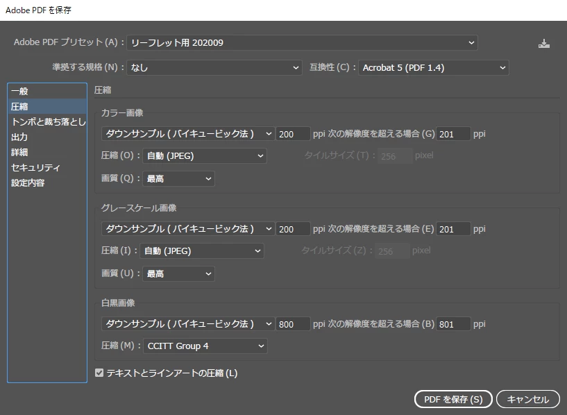Click 白黒画像 threshold 801 ppi field (B)

click(x=453, y=324)
